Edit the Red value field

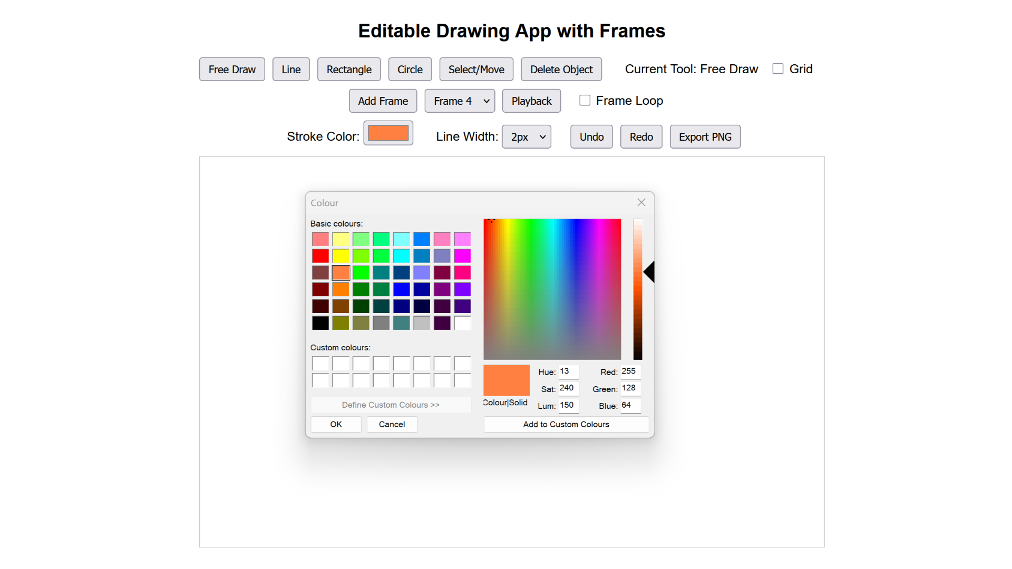[630, 371]
